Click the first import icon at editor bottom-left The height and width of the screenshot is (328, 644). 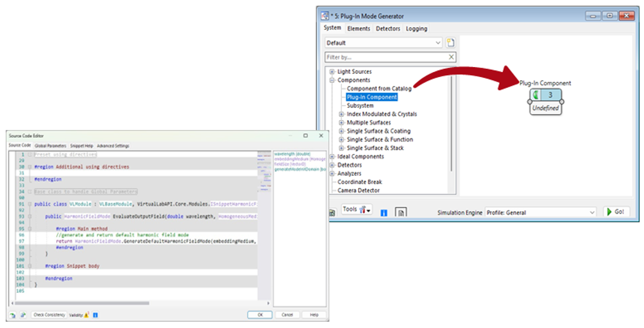(x=13, y=315)
